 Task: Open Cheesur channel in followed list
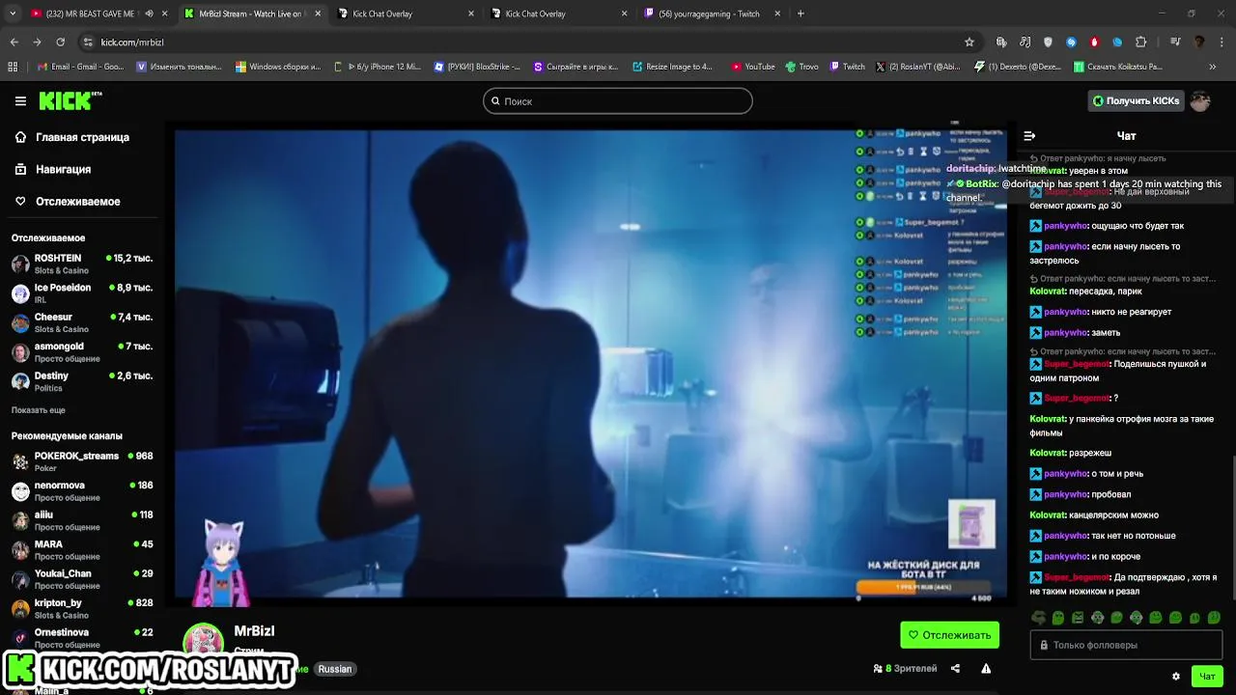82,322
